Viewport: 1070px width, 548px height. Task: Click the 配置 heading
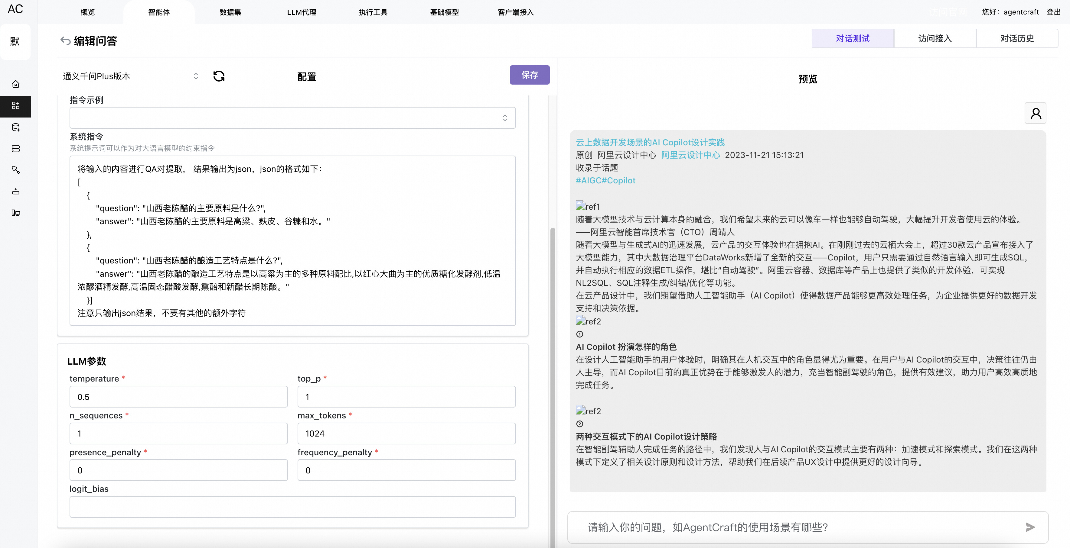307,77
